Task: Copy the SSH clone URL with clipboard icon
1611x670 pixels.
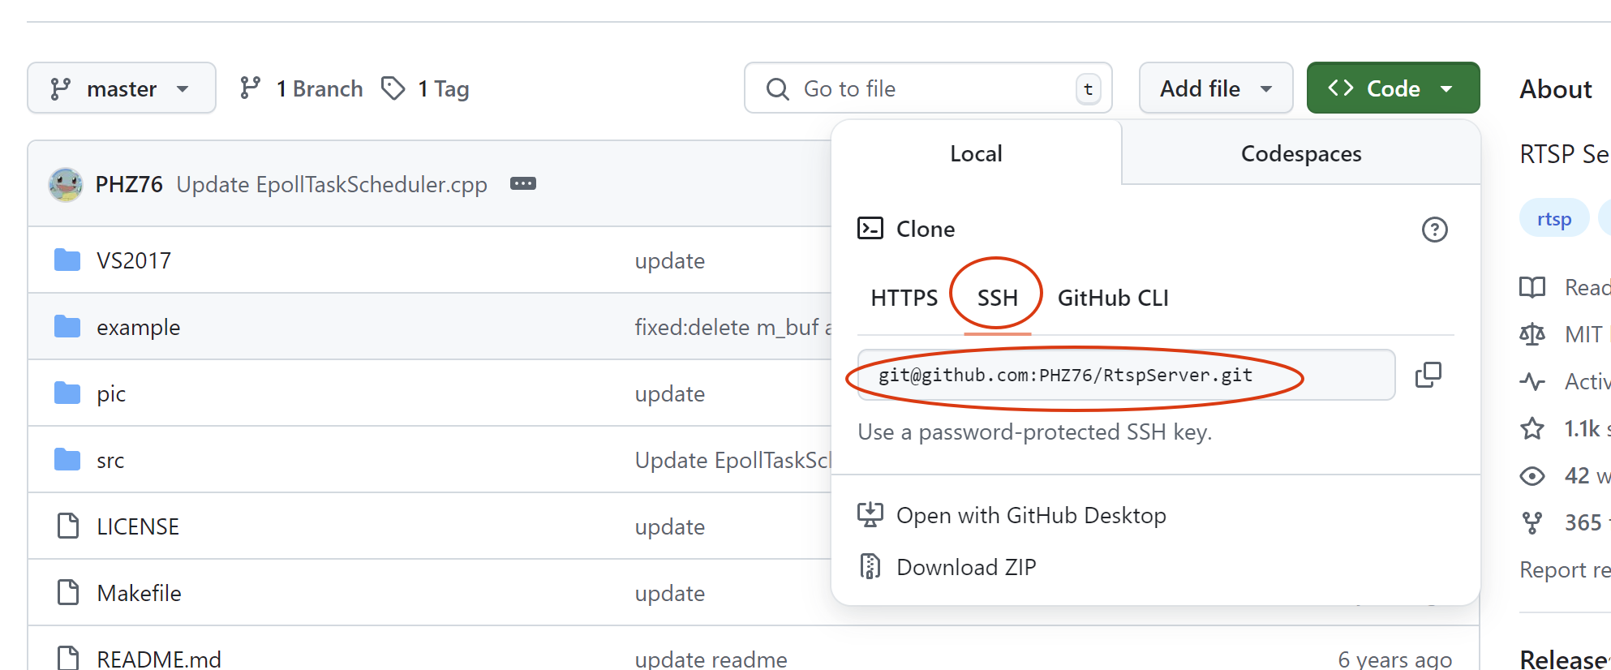Action: (x=1428, y=374)
